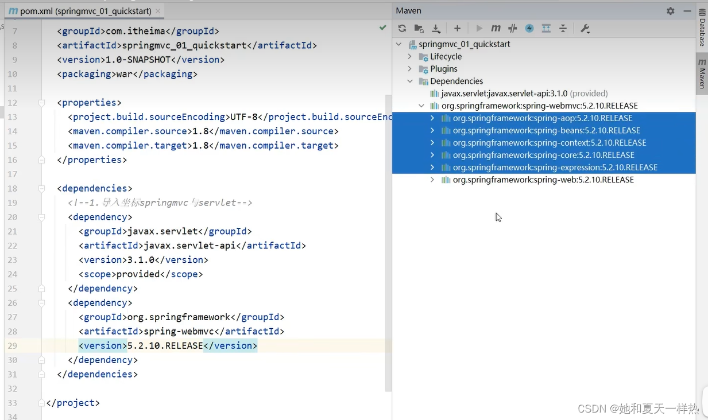Select javax.servlet-api:3.1.0 dependency row
Viewport: 708px width, 420px height.
(x=544, y=94)
